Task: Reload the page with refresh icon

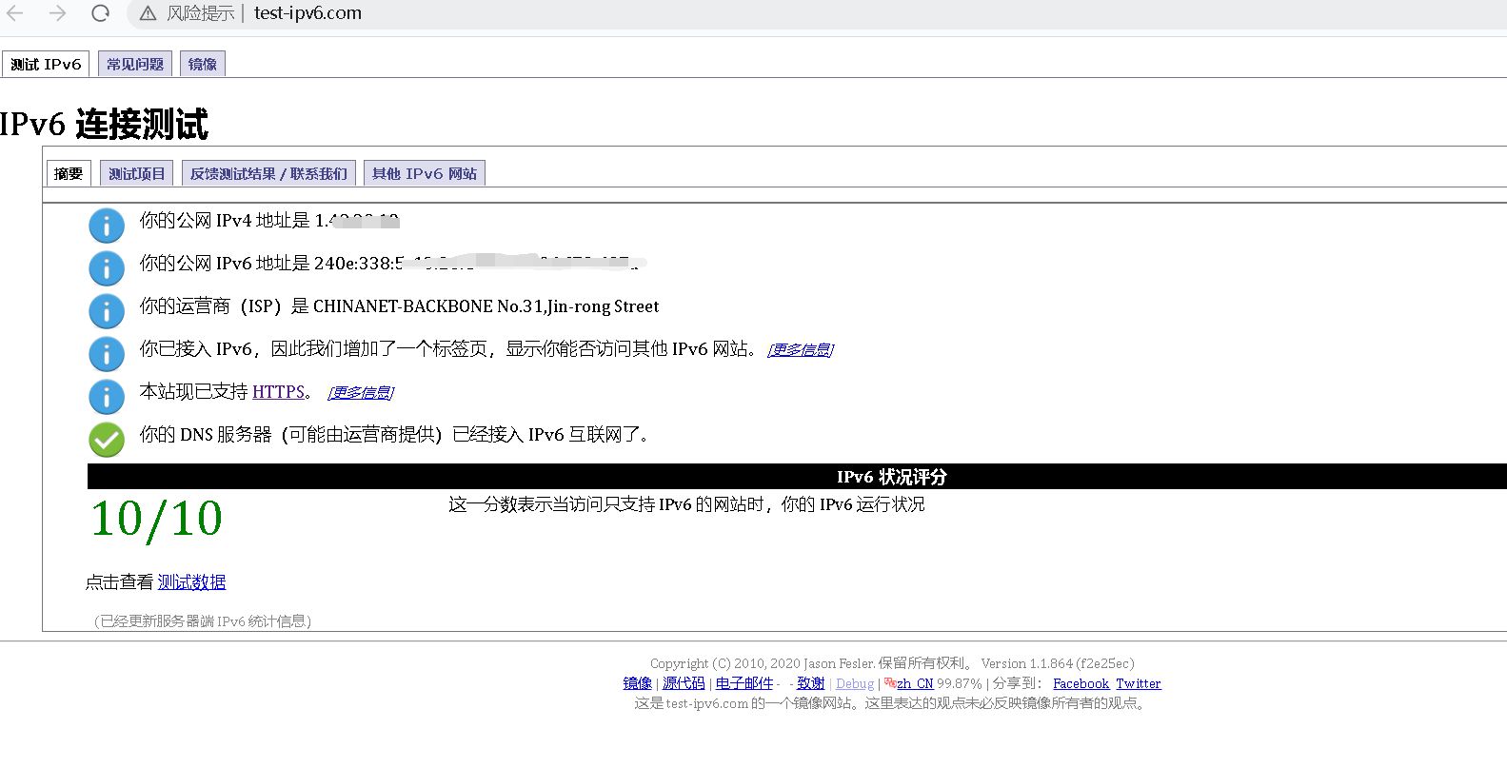Action: [100, 13]
